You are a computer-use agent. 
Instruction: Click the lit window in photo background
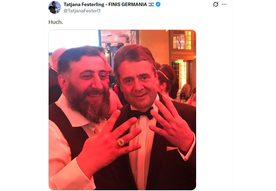pos(182,40)
